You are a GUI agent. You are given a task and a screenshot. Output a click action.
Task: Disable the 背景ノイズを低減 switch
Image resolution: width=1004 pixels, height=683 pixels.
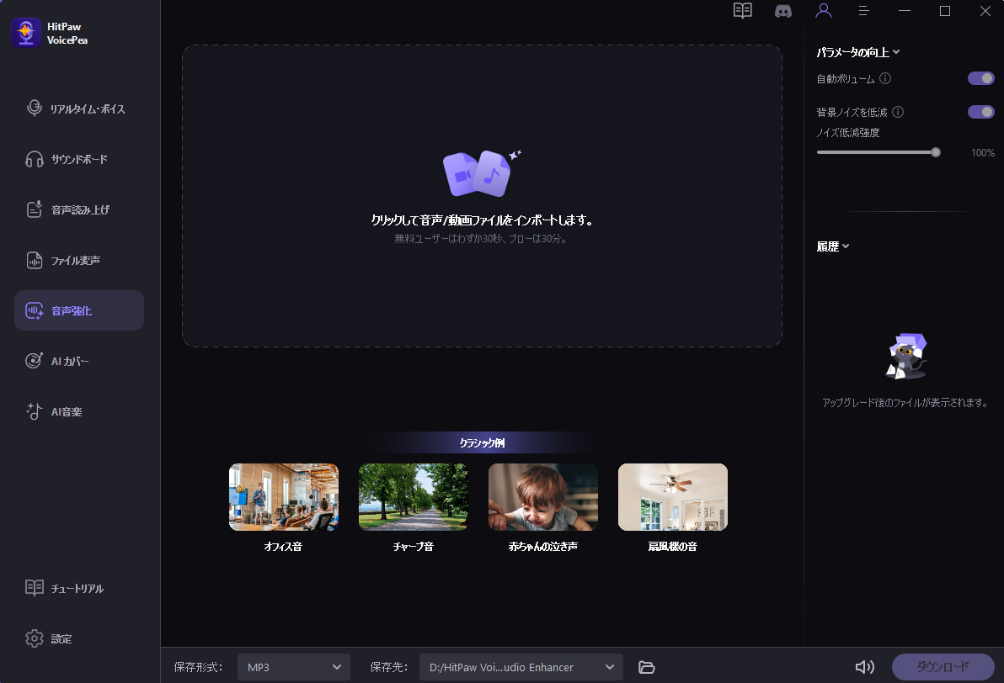pyautogui.click(x=980, y=112)
